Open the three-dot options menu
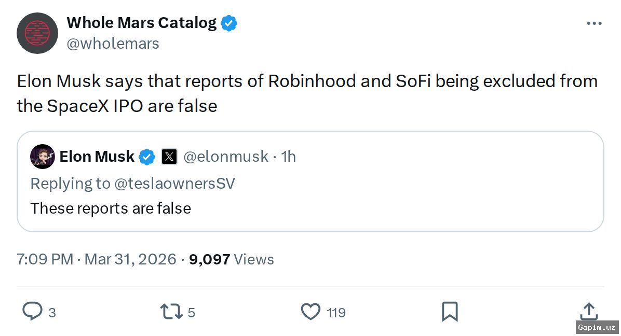Viewport: 621px width, 336px height. pos(593,23)
